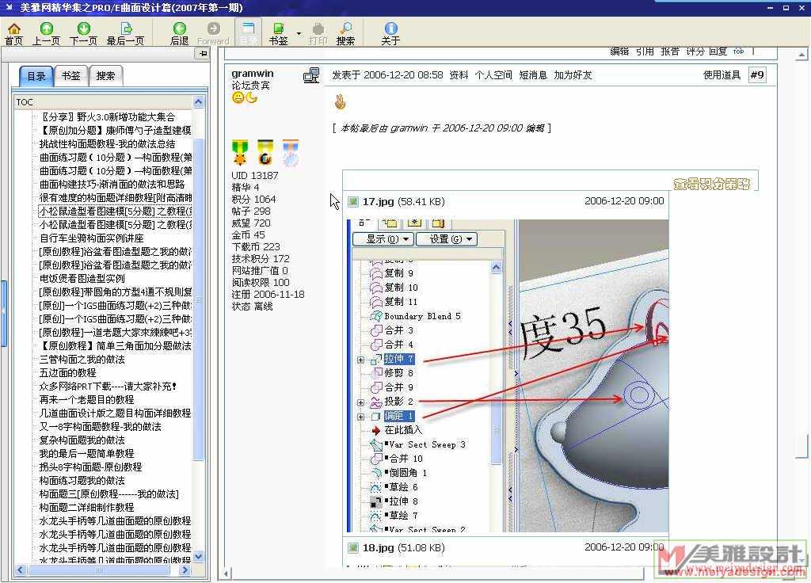811x583 pixels.
Task: Open the 搜索 search toolbar icon
Action: (345, 33)
